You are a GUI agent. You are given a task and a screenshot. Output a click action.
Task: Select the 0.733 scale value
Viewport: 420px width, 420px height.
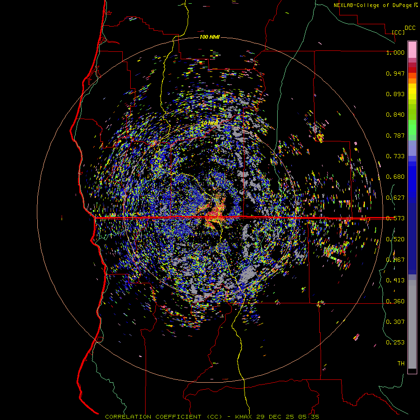click(395, 156)
